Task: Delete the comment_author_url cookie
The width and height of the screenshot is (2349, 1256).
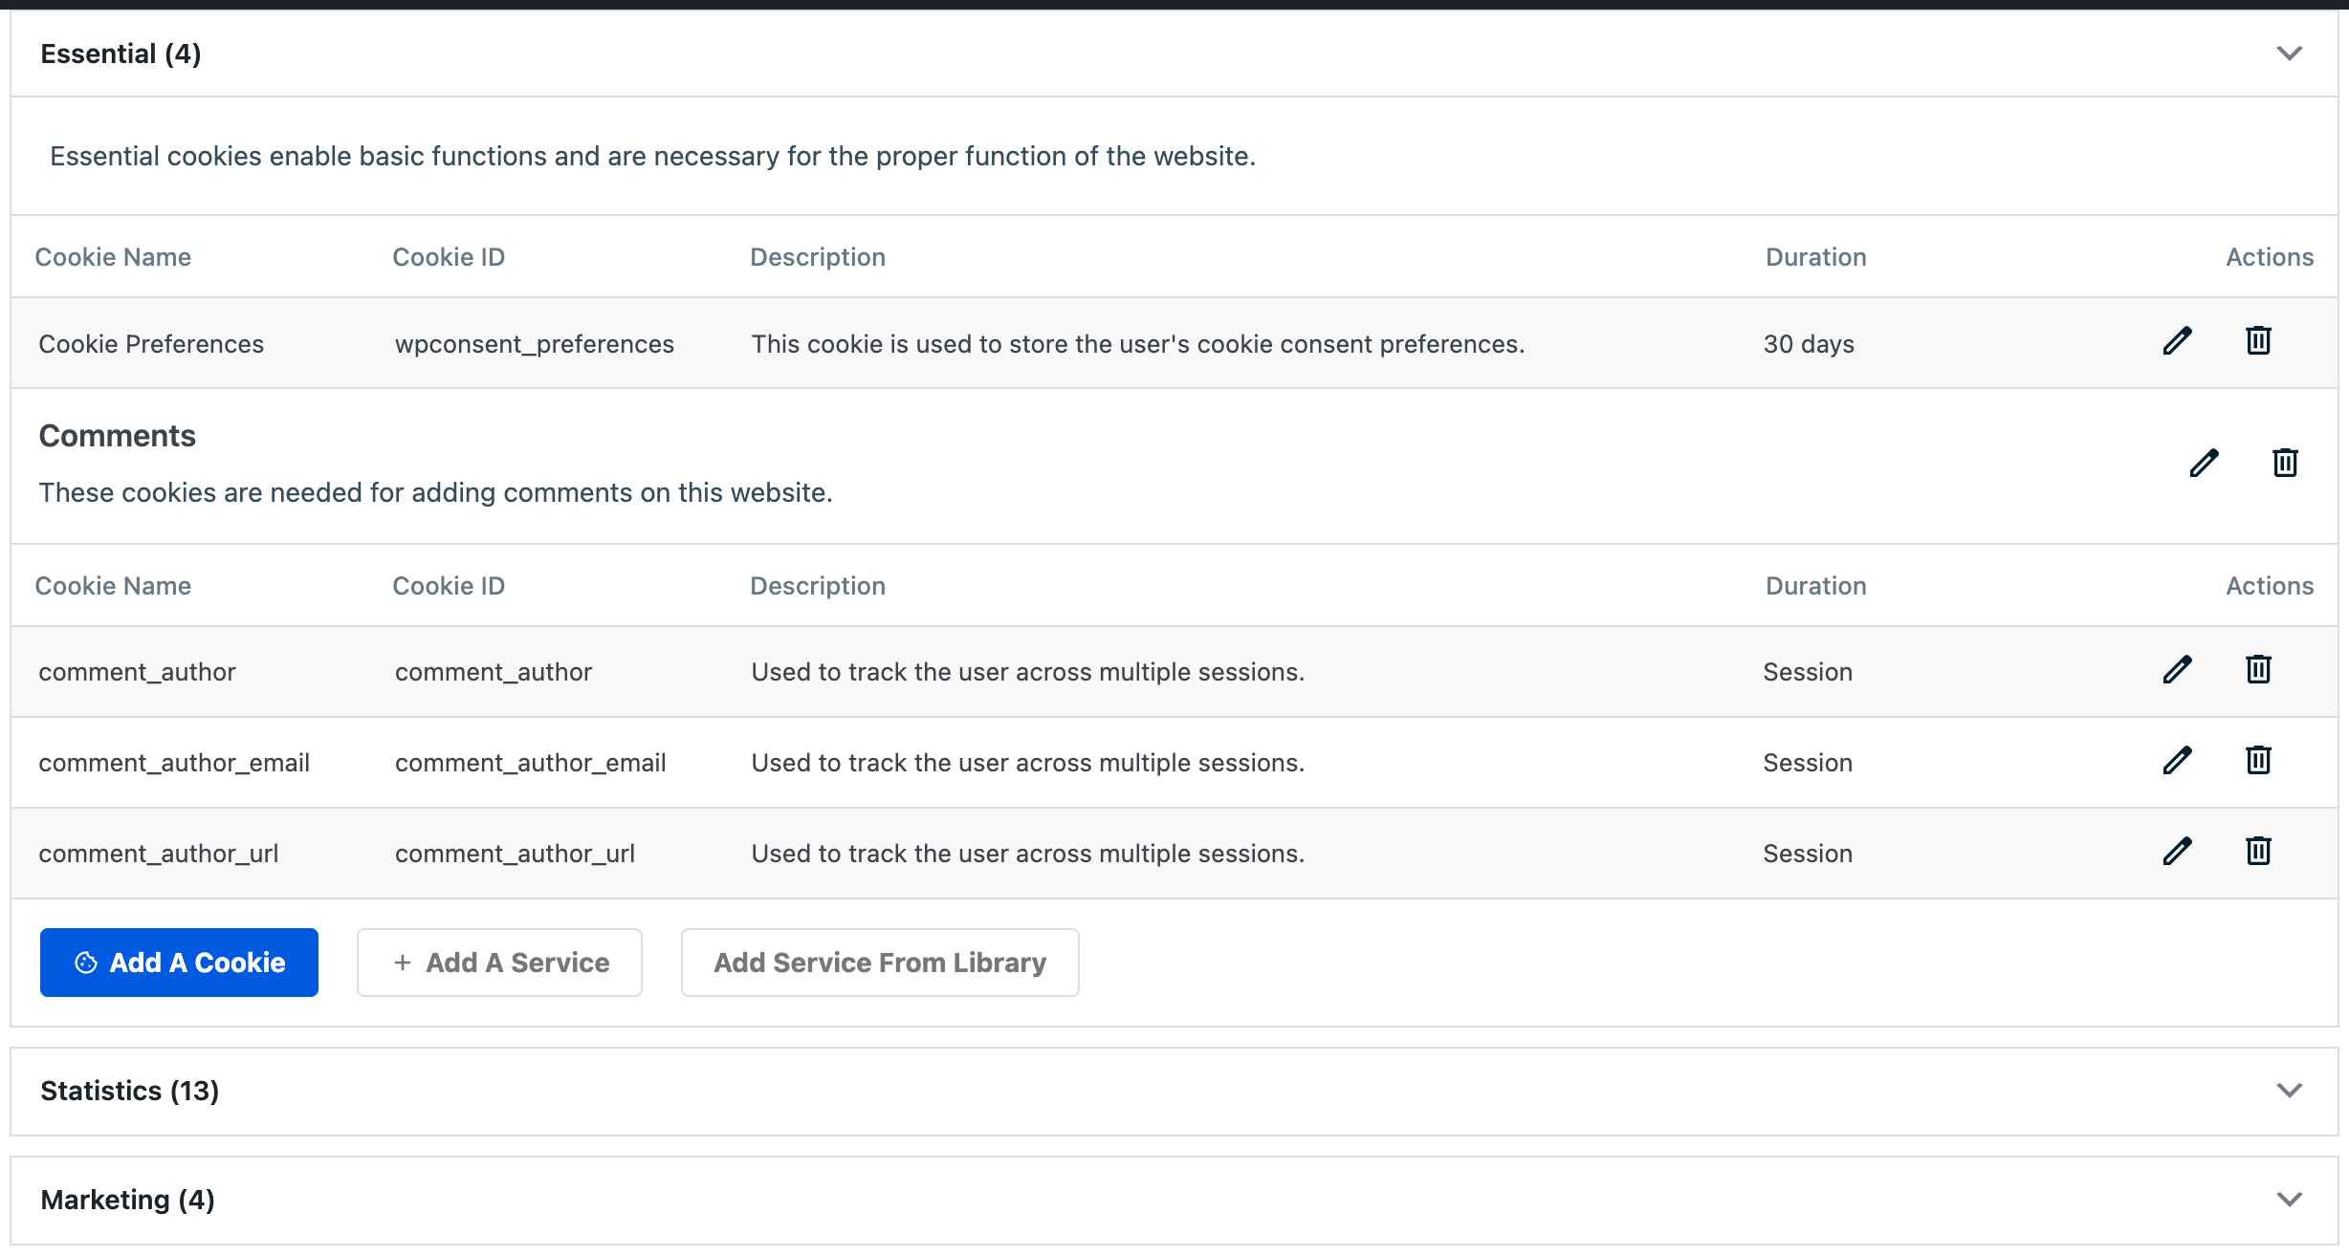Action: point(2257,852)
